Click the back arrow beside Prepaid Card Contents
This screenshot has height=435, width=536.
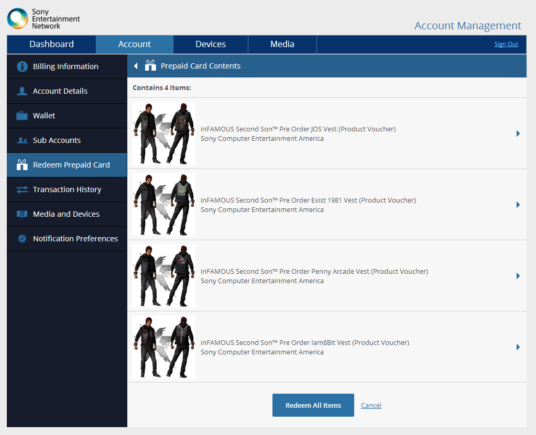click(136, 66)
